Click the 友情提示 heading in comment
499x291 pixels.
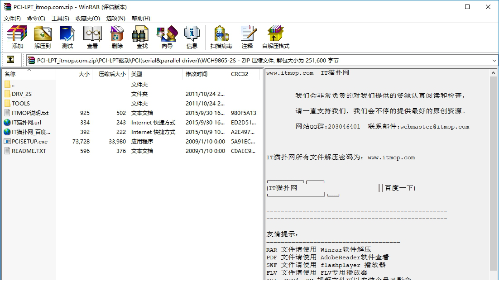tap(282, 234)
